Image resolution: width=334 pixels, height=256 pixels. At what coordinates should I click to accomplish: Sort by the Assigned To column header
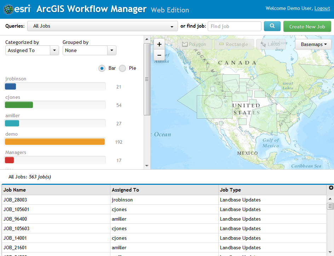tap(165, 190)
